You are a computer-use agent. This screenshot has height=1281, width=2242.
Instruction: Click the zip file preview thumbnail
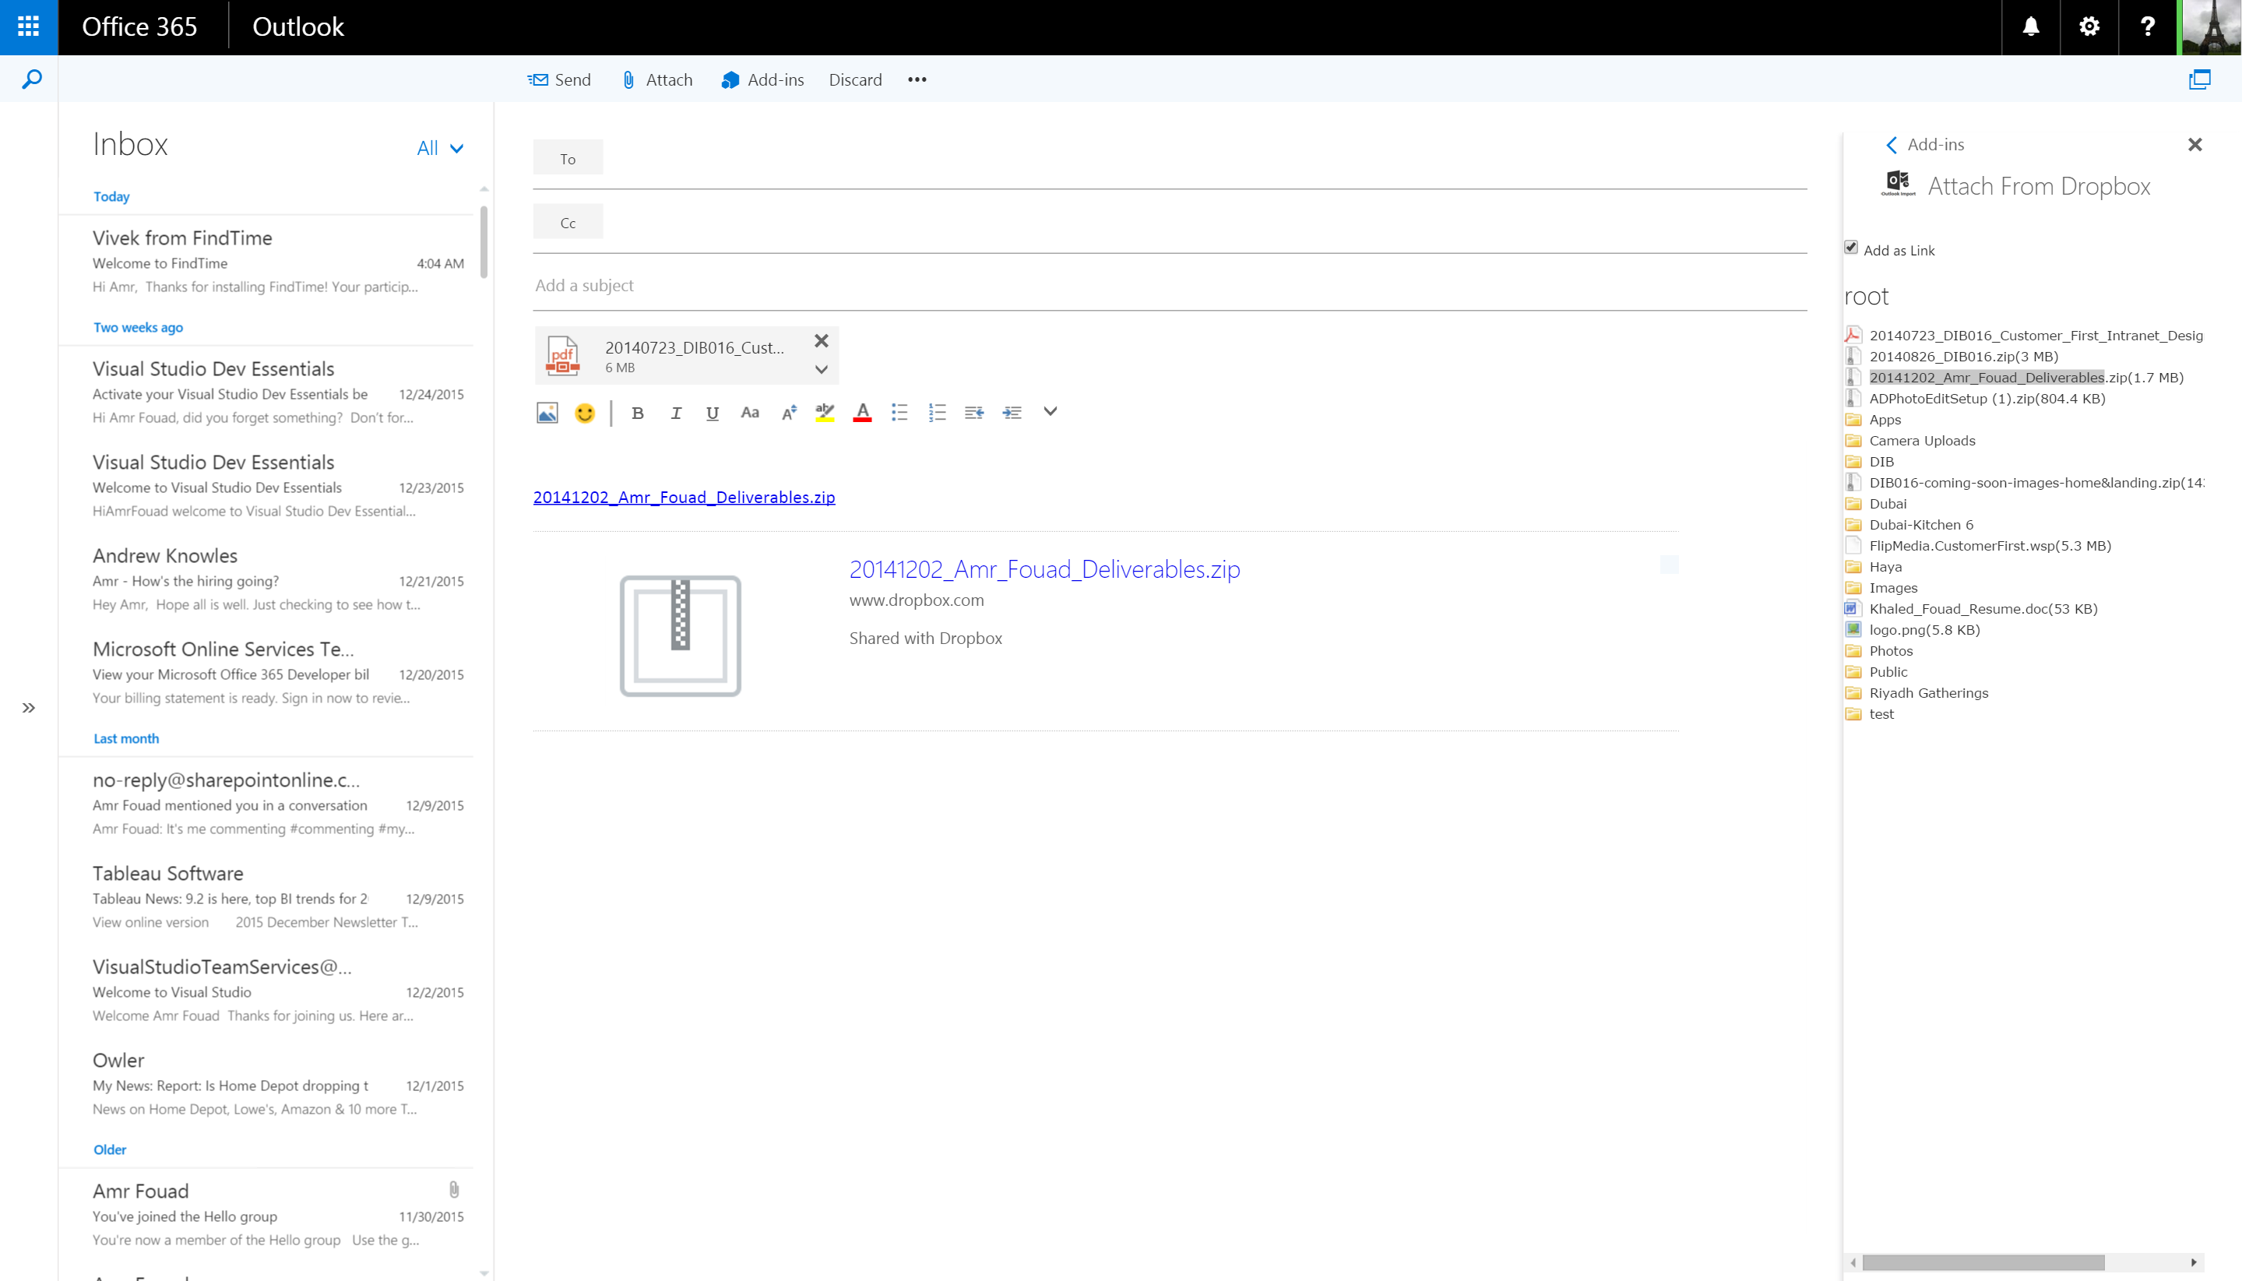pyautogui.click(x=681, y=636)
